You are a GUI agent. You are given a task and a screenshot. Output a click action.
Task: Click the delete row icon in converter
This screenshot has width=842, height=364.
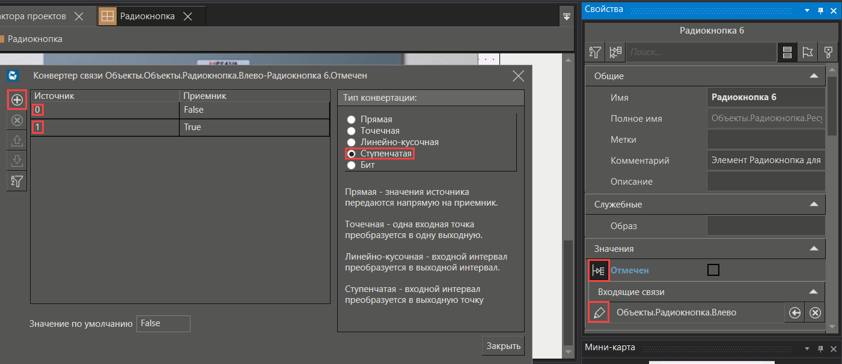point(17,121)
